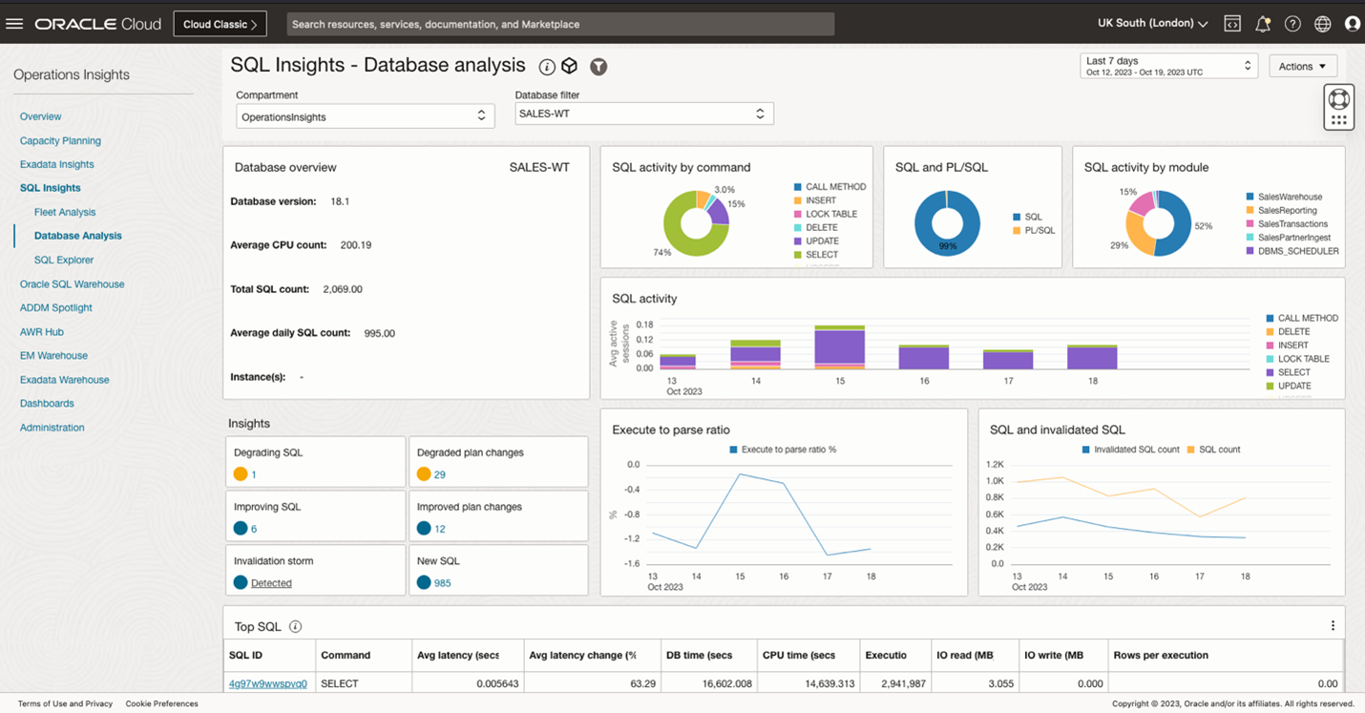Open Administration in the sidebar
The height and width of the screenshot is (713, 1365).
click(52, 428)
